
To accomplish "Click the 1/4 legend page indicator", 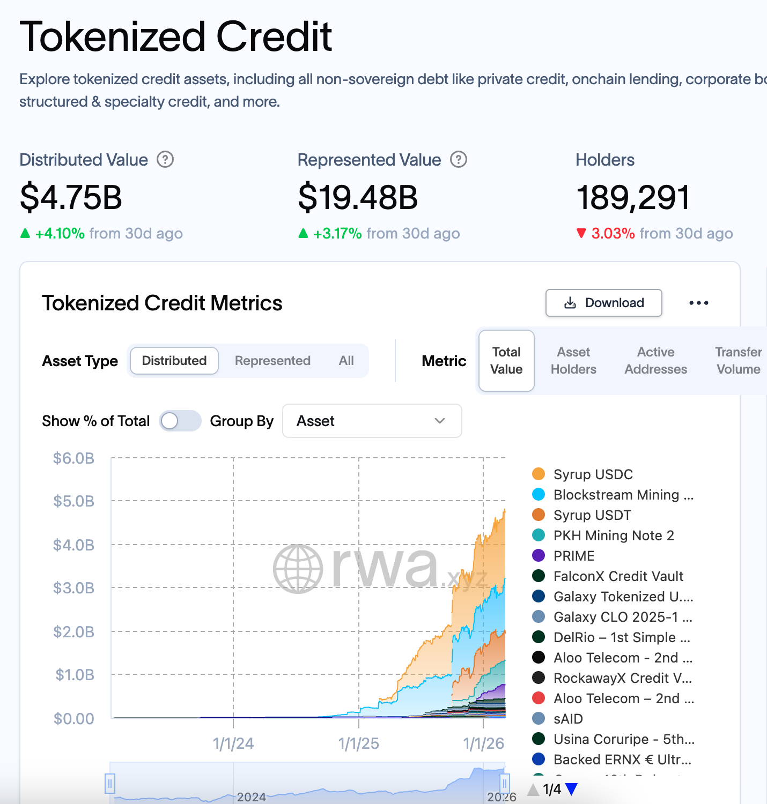I will 552,789.
